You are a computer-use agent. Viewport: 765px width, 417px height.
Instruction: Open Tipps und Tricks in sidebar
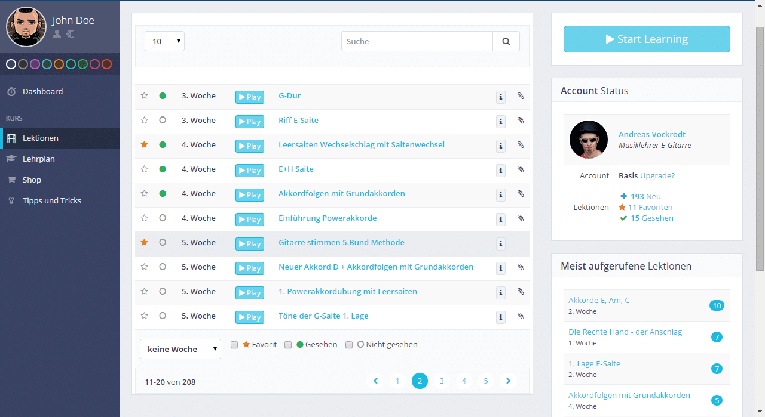[x=60, y=200]
